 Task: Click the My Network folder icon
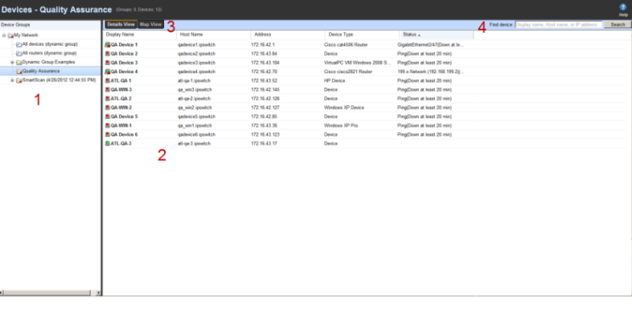point(10,35)
